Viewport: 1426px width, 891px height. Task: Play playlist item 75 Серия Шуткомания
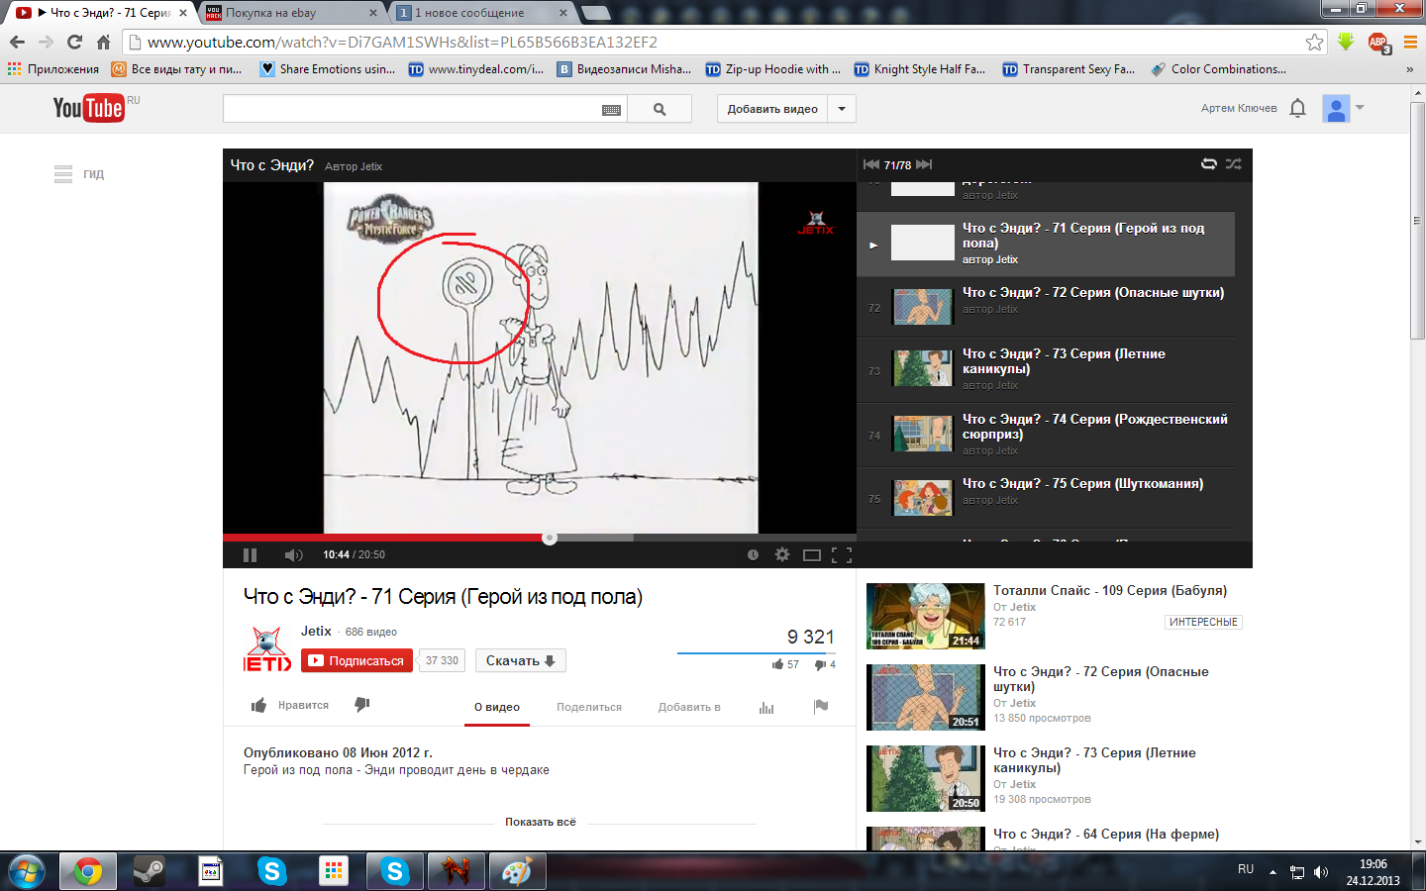pyautogui.click(x=1046, y=498)
